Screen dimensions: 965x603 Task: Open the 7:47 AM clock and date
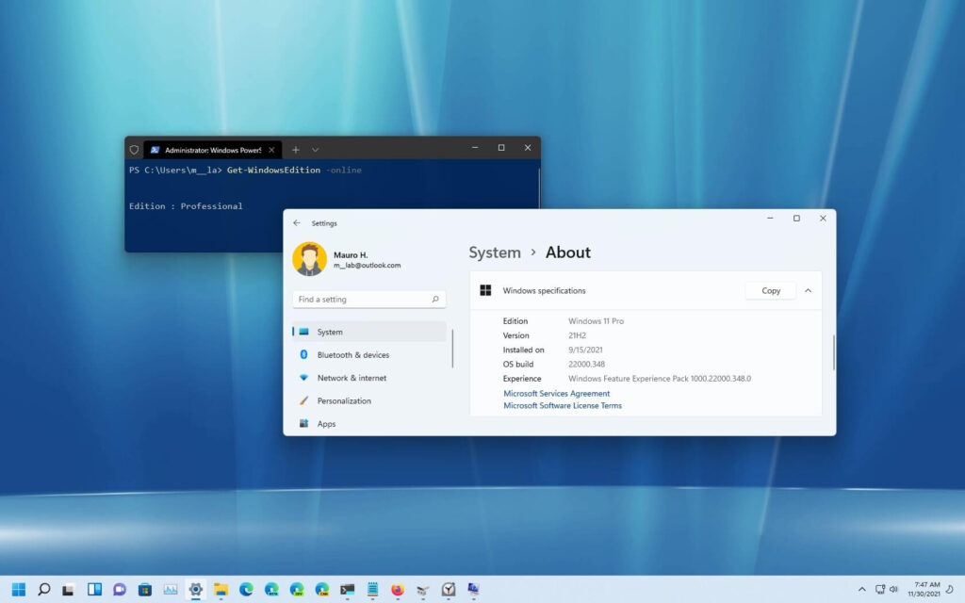[x=924, y=590]
